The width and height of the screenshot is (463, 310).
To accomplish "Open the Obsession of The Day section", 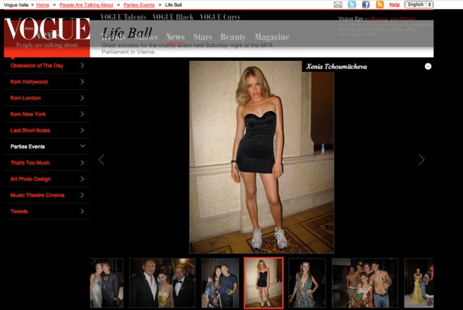I will pyautogui.click(x=37, y=65).
